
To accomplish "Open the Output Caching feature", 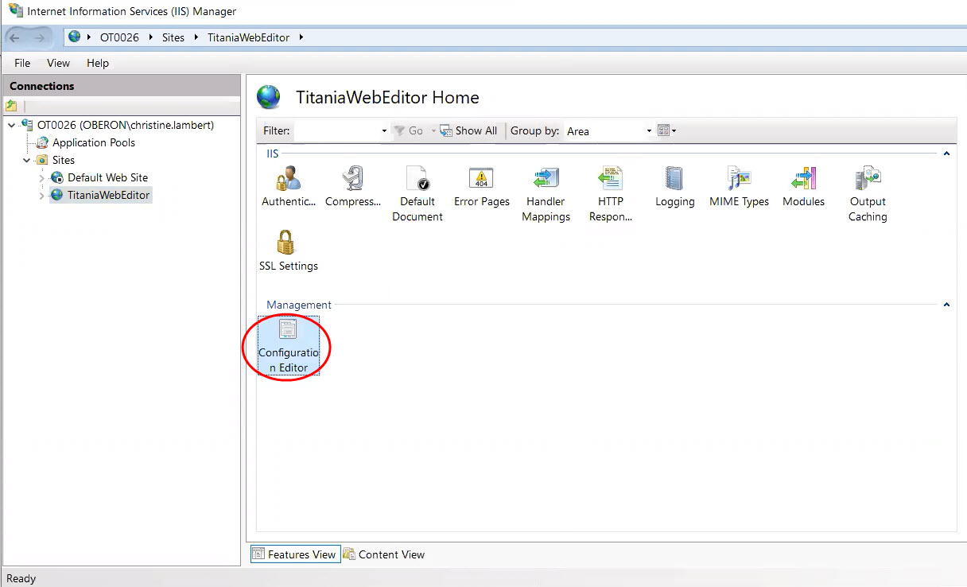I will (x=868, y=194).
